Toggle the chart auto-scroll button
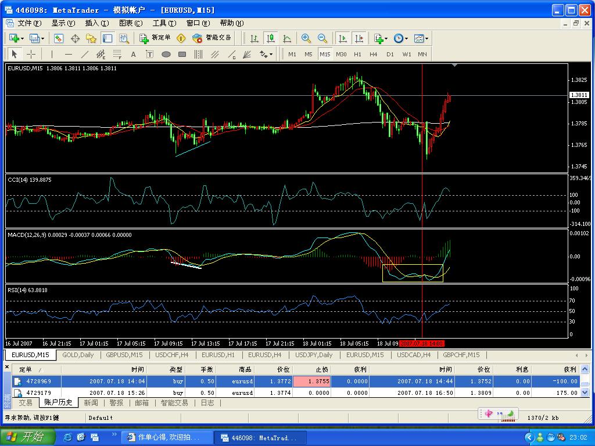595x446 pixels. pos(343,38)
